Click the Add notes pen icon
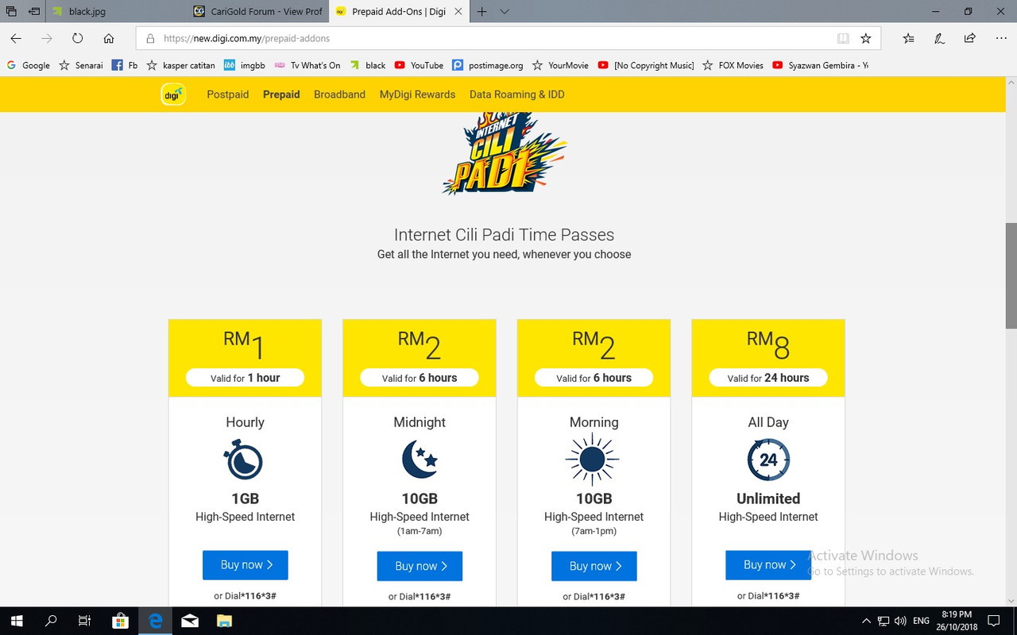 [x=939, y=38]
